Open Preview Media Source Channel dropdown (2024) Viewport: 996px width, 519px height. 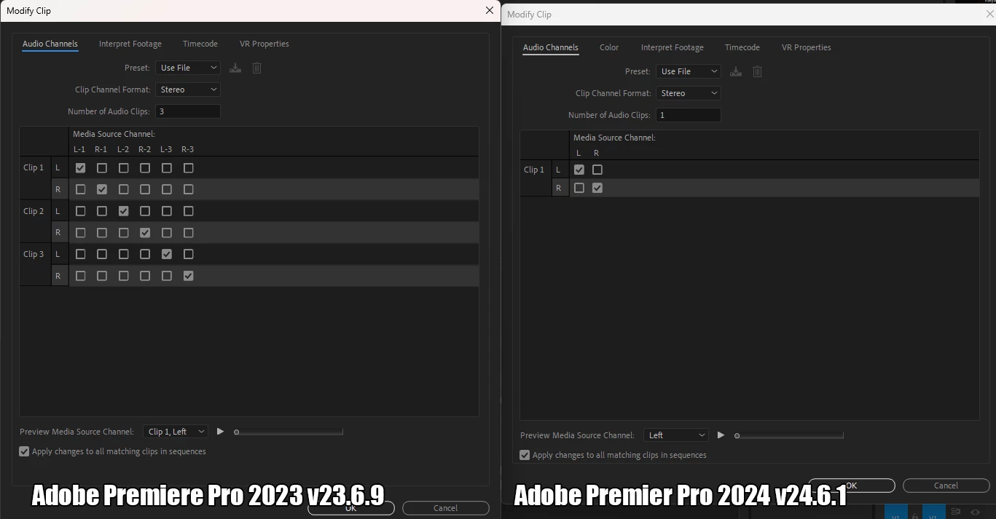point(676,435)
